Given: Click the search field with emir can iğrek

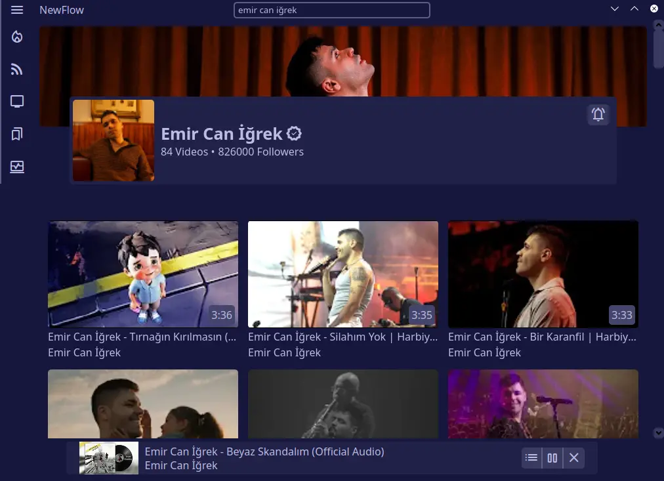Looking at the screenshot, I should [x=331, y=10].
